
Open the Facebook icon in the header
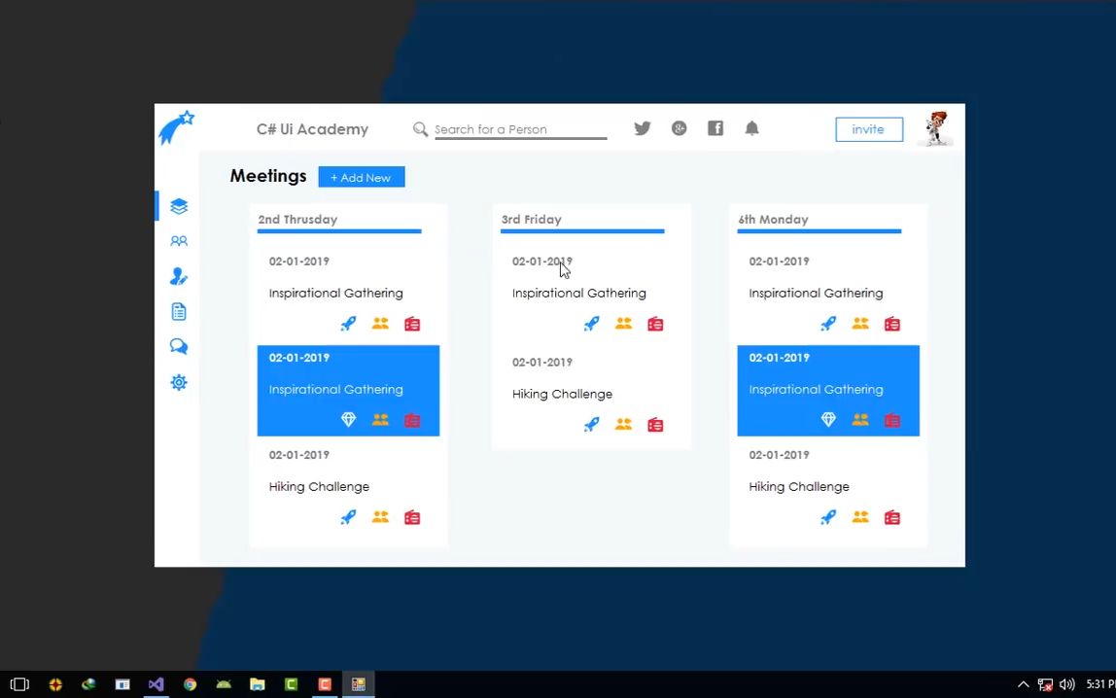[x=715, y=128]
